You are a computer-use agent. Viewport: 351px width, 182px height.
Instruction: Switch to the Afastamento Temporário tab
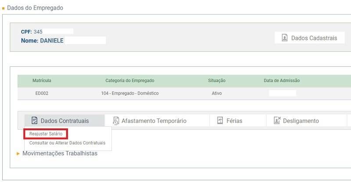coord(154,121)
